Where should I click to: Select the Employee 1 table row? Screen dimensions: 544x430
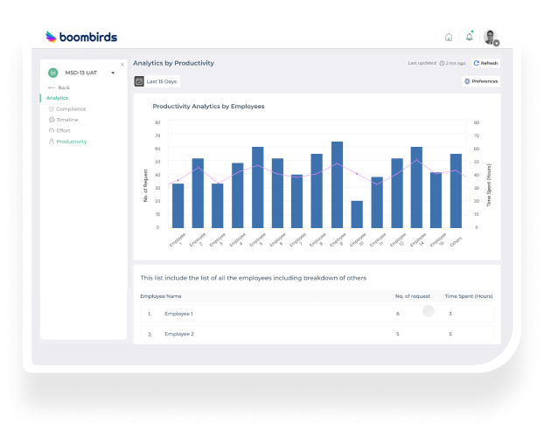[315, 313]
